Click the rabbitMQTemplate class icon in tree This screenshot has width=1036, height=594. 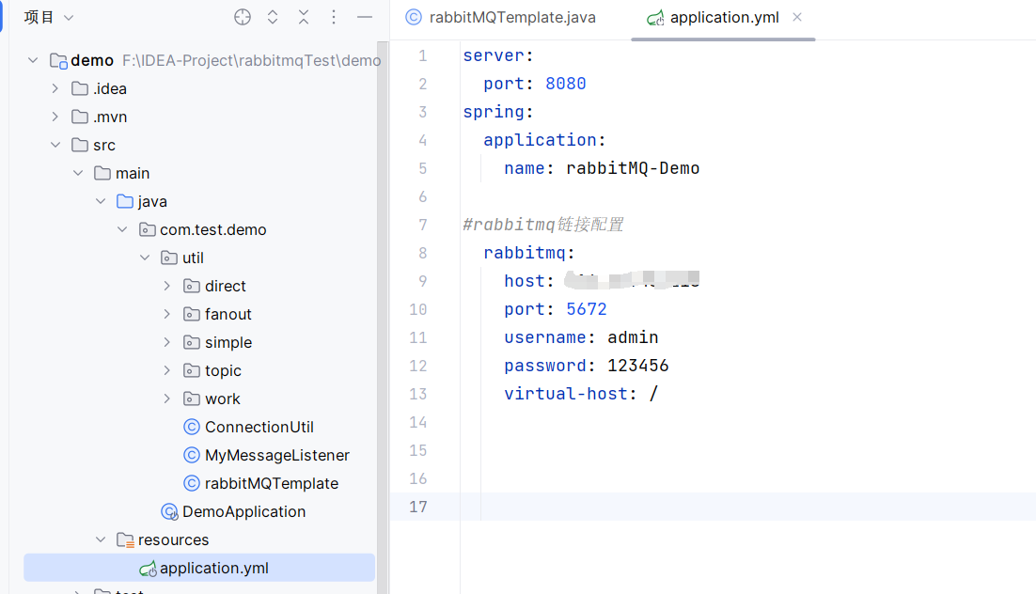[192, 484]
